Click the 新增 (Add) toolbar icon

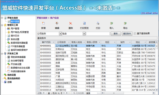[43, 23]
